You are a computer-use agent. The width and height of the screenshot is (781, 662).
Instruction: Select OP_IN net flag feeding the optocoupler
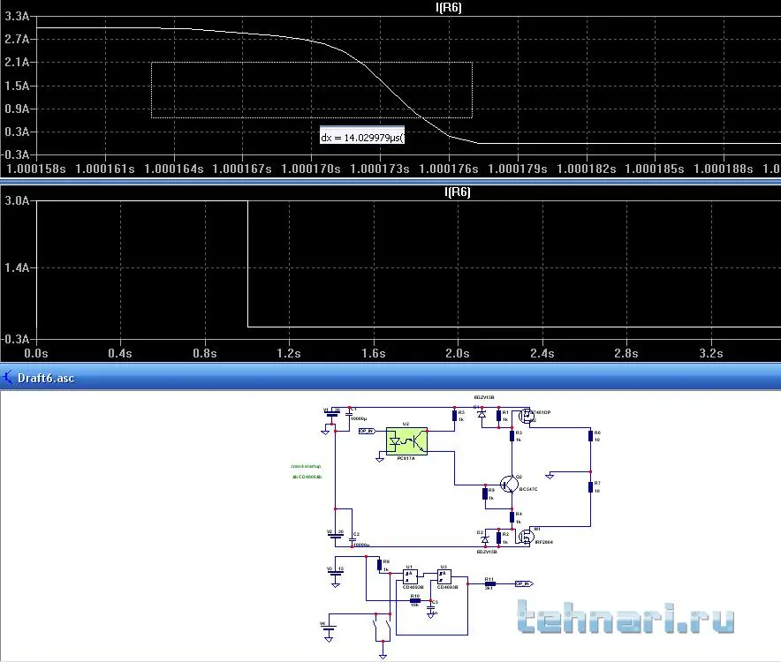[368, 431]
